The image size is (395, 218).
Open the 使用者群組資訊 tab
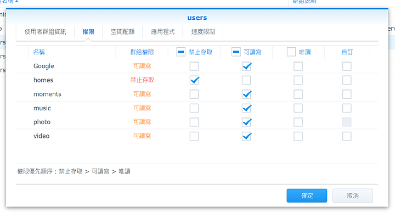pyautogui.click(x=46, y=32)
